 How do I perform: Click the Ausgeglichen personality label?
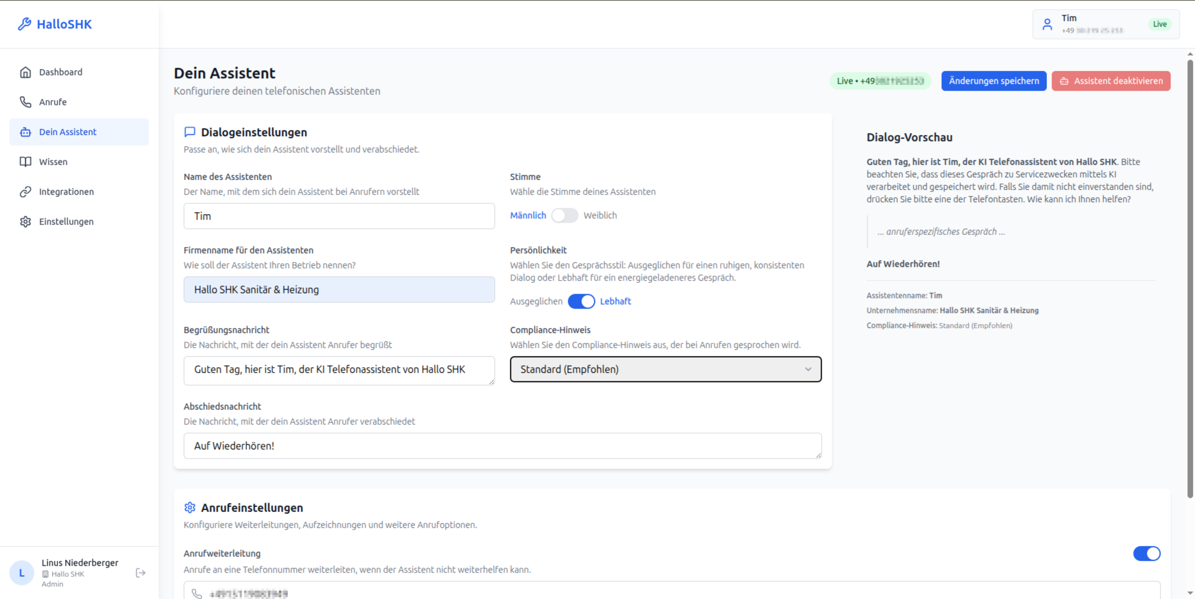536,301
